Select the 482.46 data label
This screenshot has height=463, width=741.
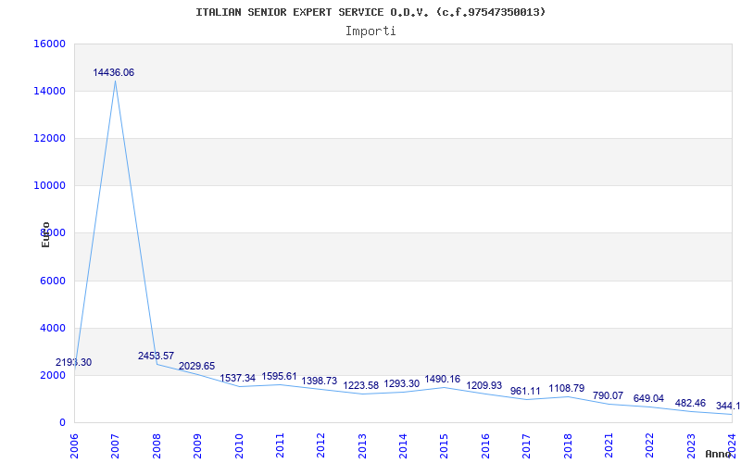coord(690,403)
